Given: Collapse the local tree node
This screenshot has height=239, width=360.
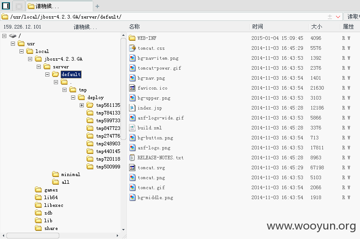Looking at the screenshot, I should [x=22, y=51].
